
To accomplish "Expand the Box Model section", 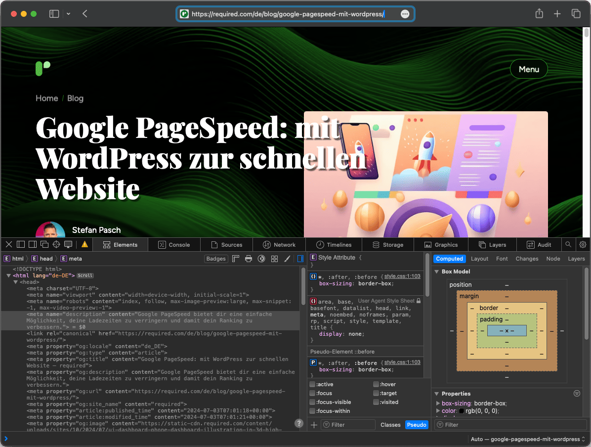I will 436,271.
